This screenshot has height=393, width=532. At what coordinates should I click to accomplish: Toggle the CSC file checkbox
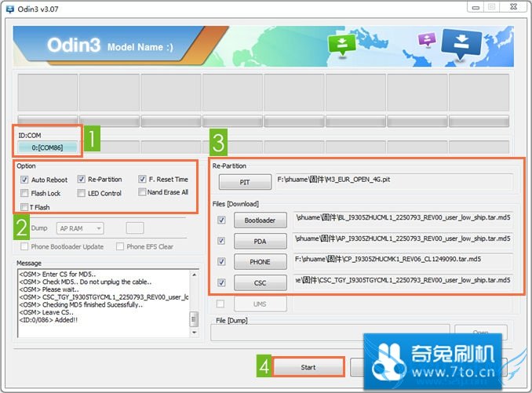pyautogui.click(x=221, y=282)
